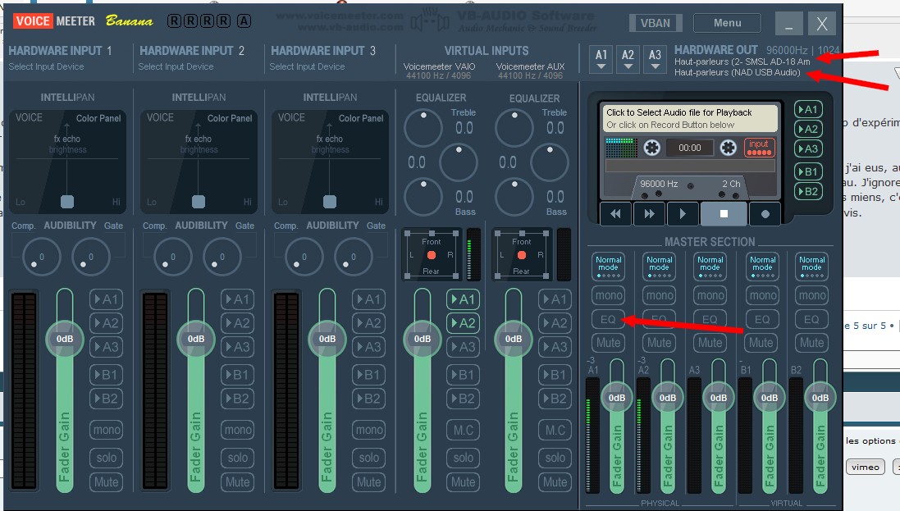Viewport: 900px width, 511px height.
Task: Click the HARDWARE INPUT 1 header label
Action: (60, 51)
